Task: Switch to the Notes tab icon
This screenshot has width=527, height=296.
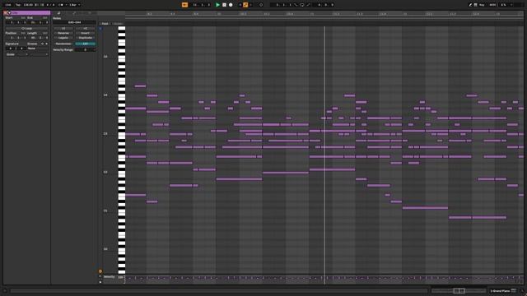Action: click(58, 13)
